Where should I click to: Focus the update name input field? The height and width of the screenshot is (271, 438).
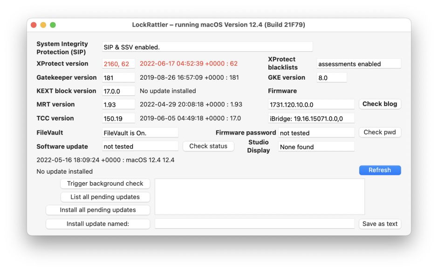[x=254, y=224]
